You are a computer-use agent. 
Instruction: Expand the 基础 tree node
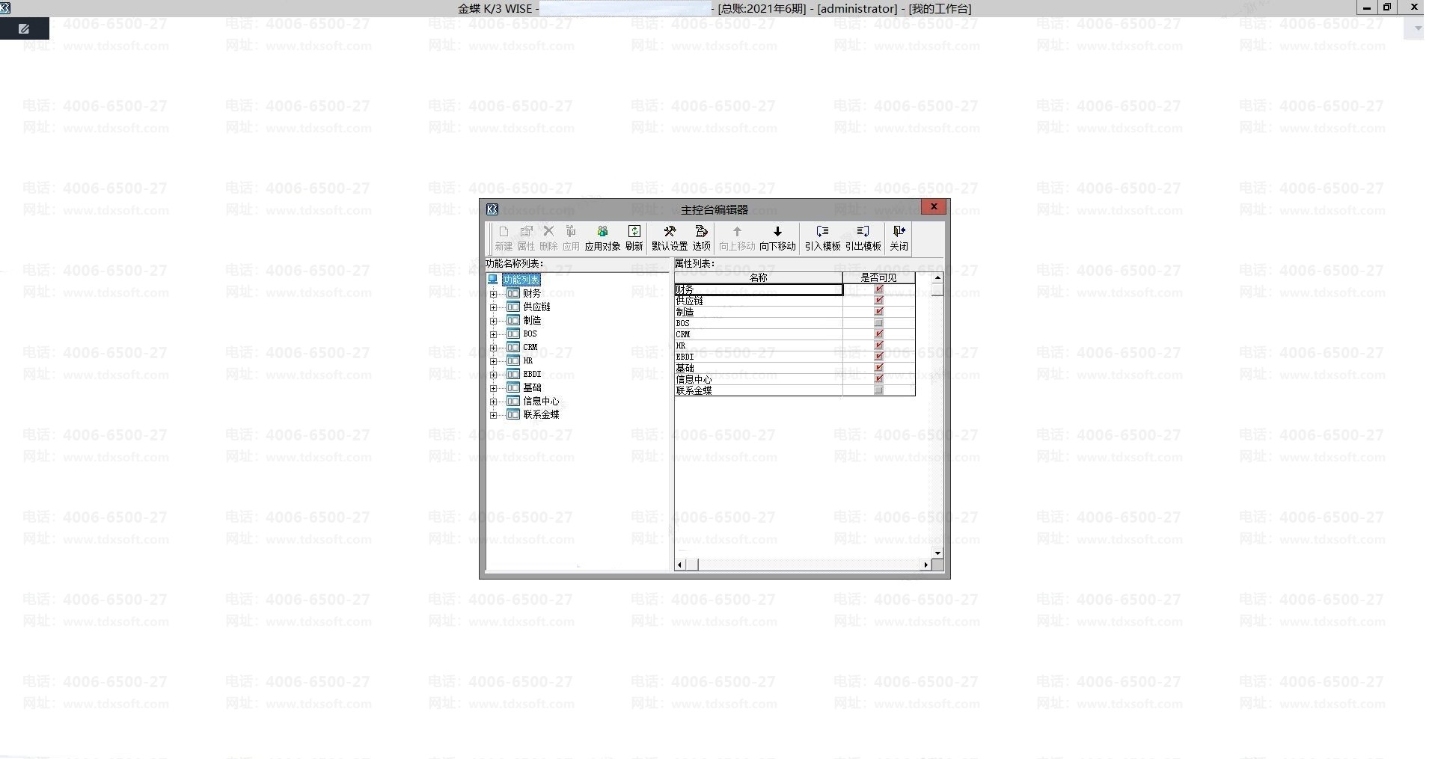point(493,388)
